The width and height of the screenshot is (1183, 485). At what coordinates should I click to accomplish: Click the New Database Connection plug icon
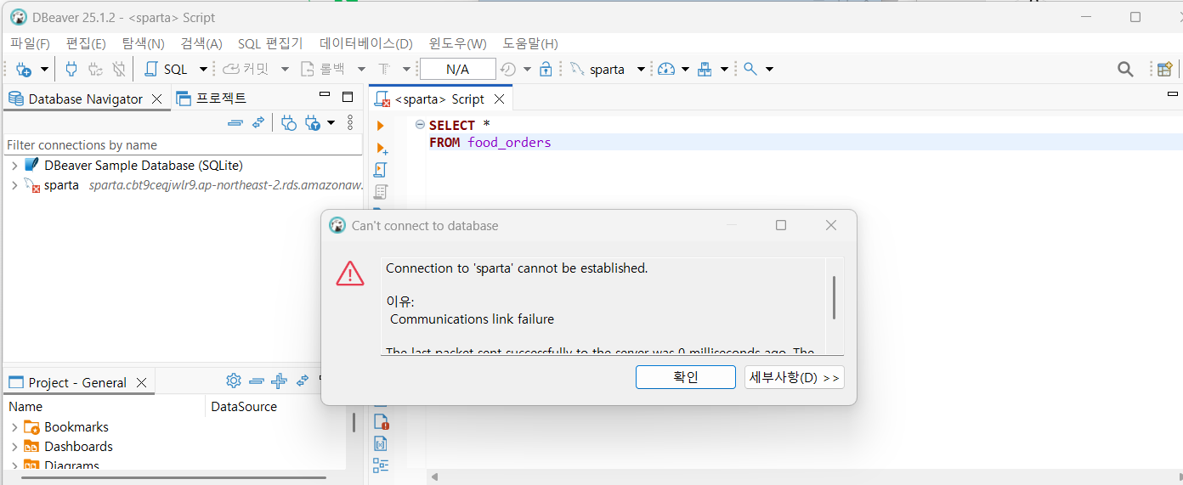(24, 70)
